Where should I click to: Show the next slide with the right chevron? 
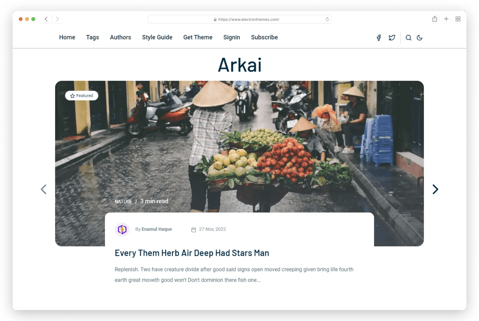click(x=435, y=189)
